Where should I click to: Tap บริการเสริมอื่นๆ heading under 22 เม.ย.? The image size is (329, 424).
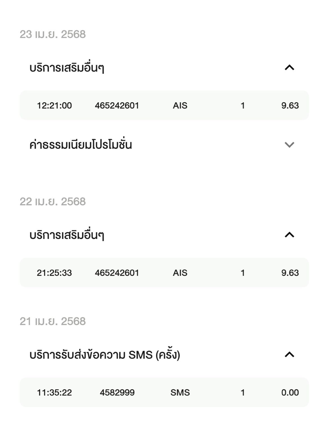coord(67,235)
